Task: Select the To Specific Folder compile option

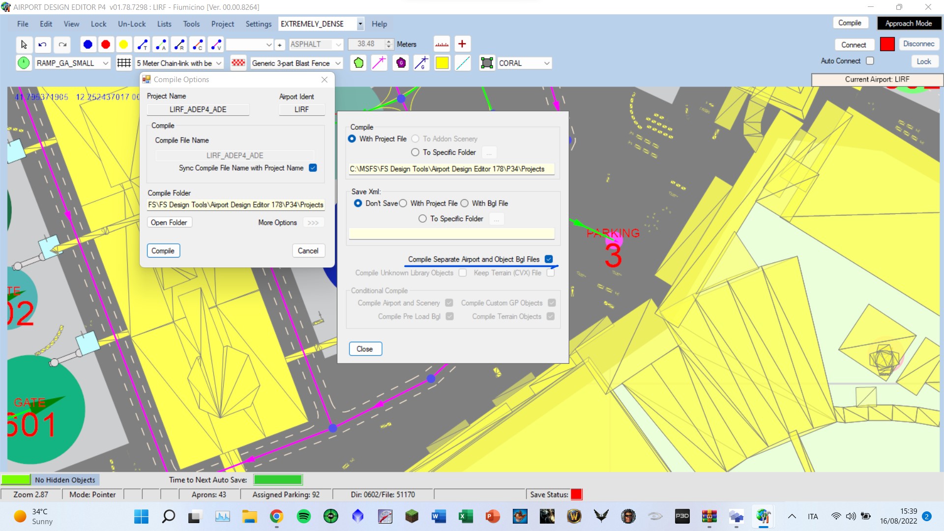Action: pos(415,152)
